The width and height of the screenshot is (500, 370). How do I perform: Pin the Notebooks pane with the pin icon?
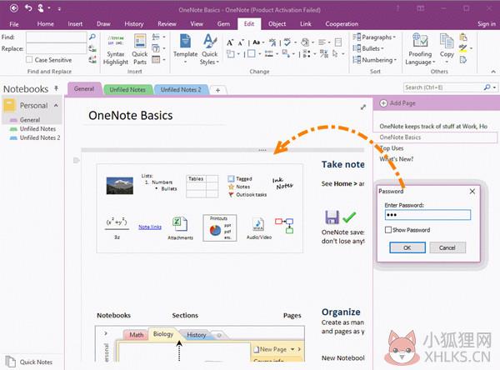[x=56, y=88]
